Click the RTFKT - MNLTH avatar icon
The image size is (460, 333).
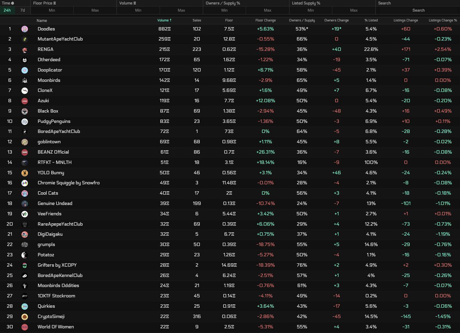(x=25, y=162)
